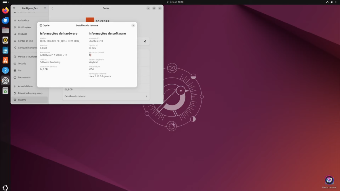Launch LibreOffice Writer from the dock
Screen dimensions: 340x191
click(5, 50)
